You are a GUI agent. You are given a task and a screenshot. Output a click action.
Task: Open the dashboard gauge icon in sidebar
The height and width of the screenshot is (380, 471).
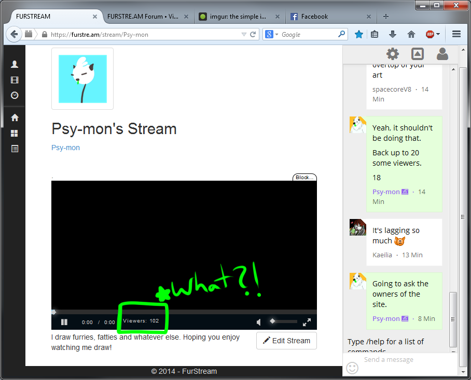coord(15,95)
